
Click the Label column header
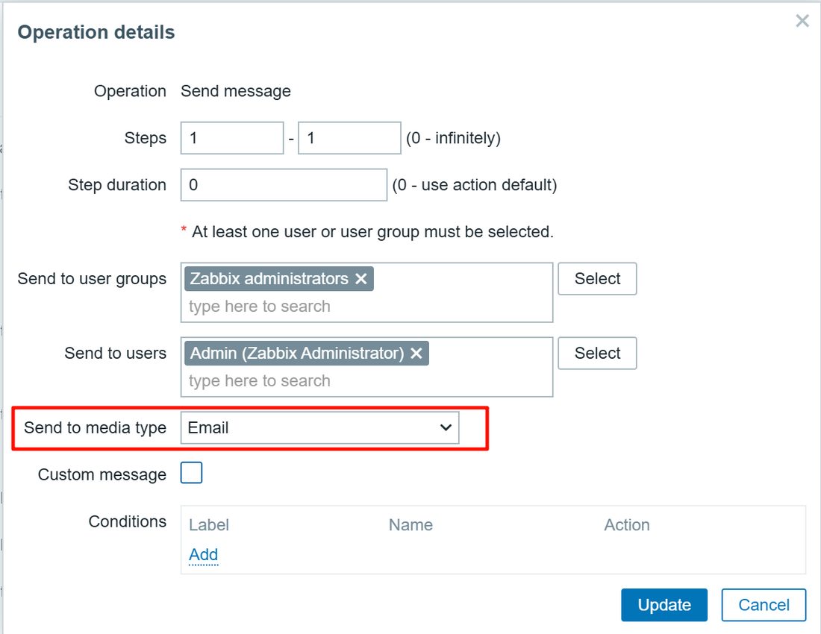209,524
